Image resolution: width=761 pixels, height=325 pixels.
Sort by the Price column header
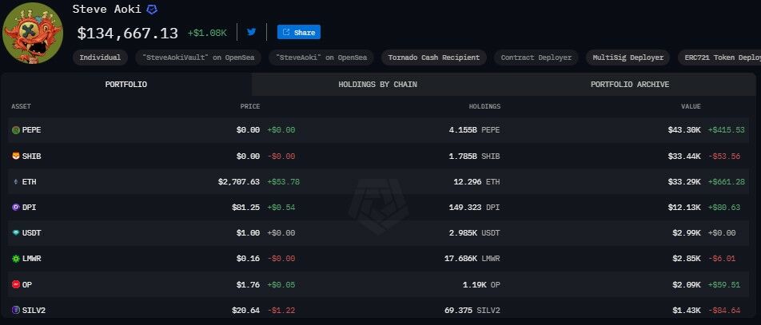pyautogui.click(x=250, y=106)
